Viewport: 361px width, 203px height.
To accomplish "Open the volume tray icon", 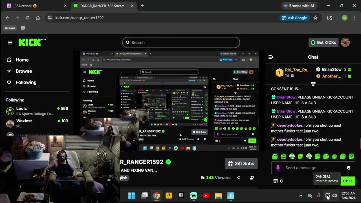I will click(334, 196).
